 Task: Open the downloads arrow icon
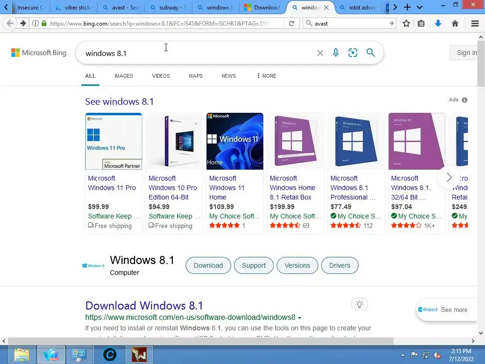point(438,23)
